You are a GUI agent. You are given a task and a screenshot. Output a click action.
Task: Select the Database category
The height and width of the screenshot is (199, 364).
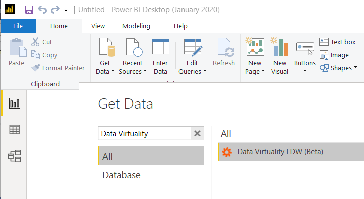[x=121, y=175]
